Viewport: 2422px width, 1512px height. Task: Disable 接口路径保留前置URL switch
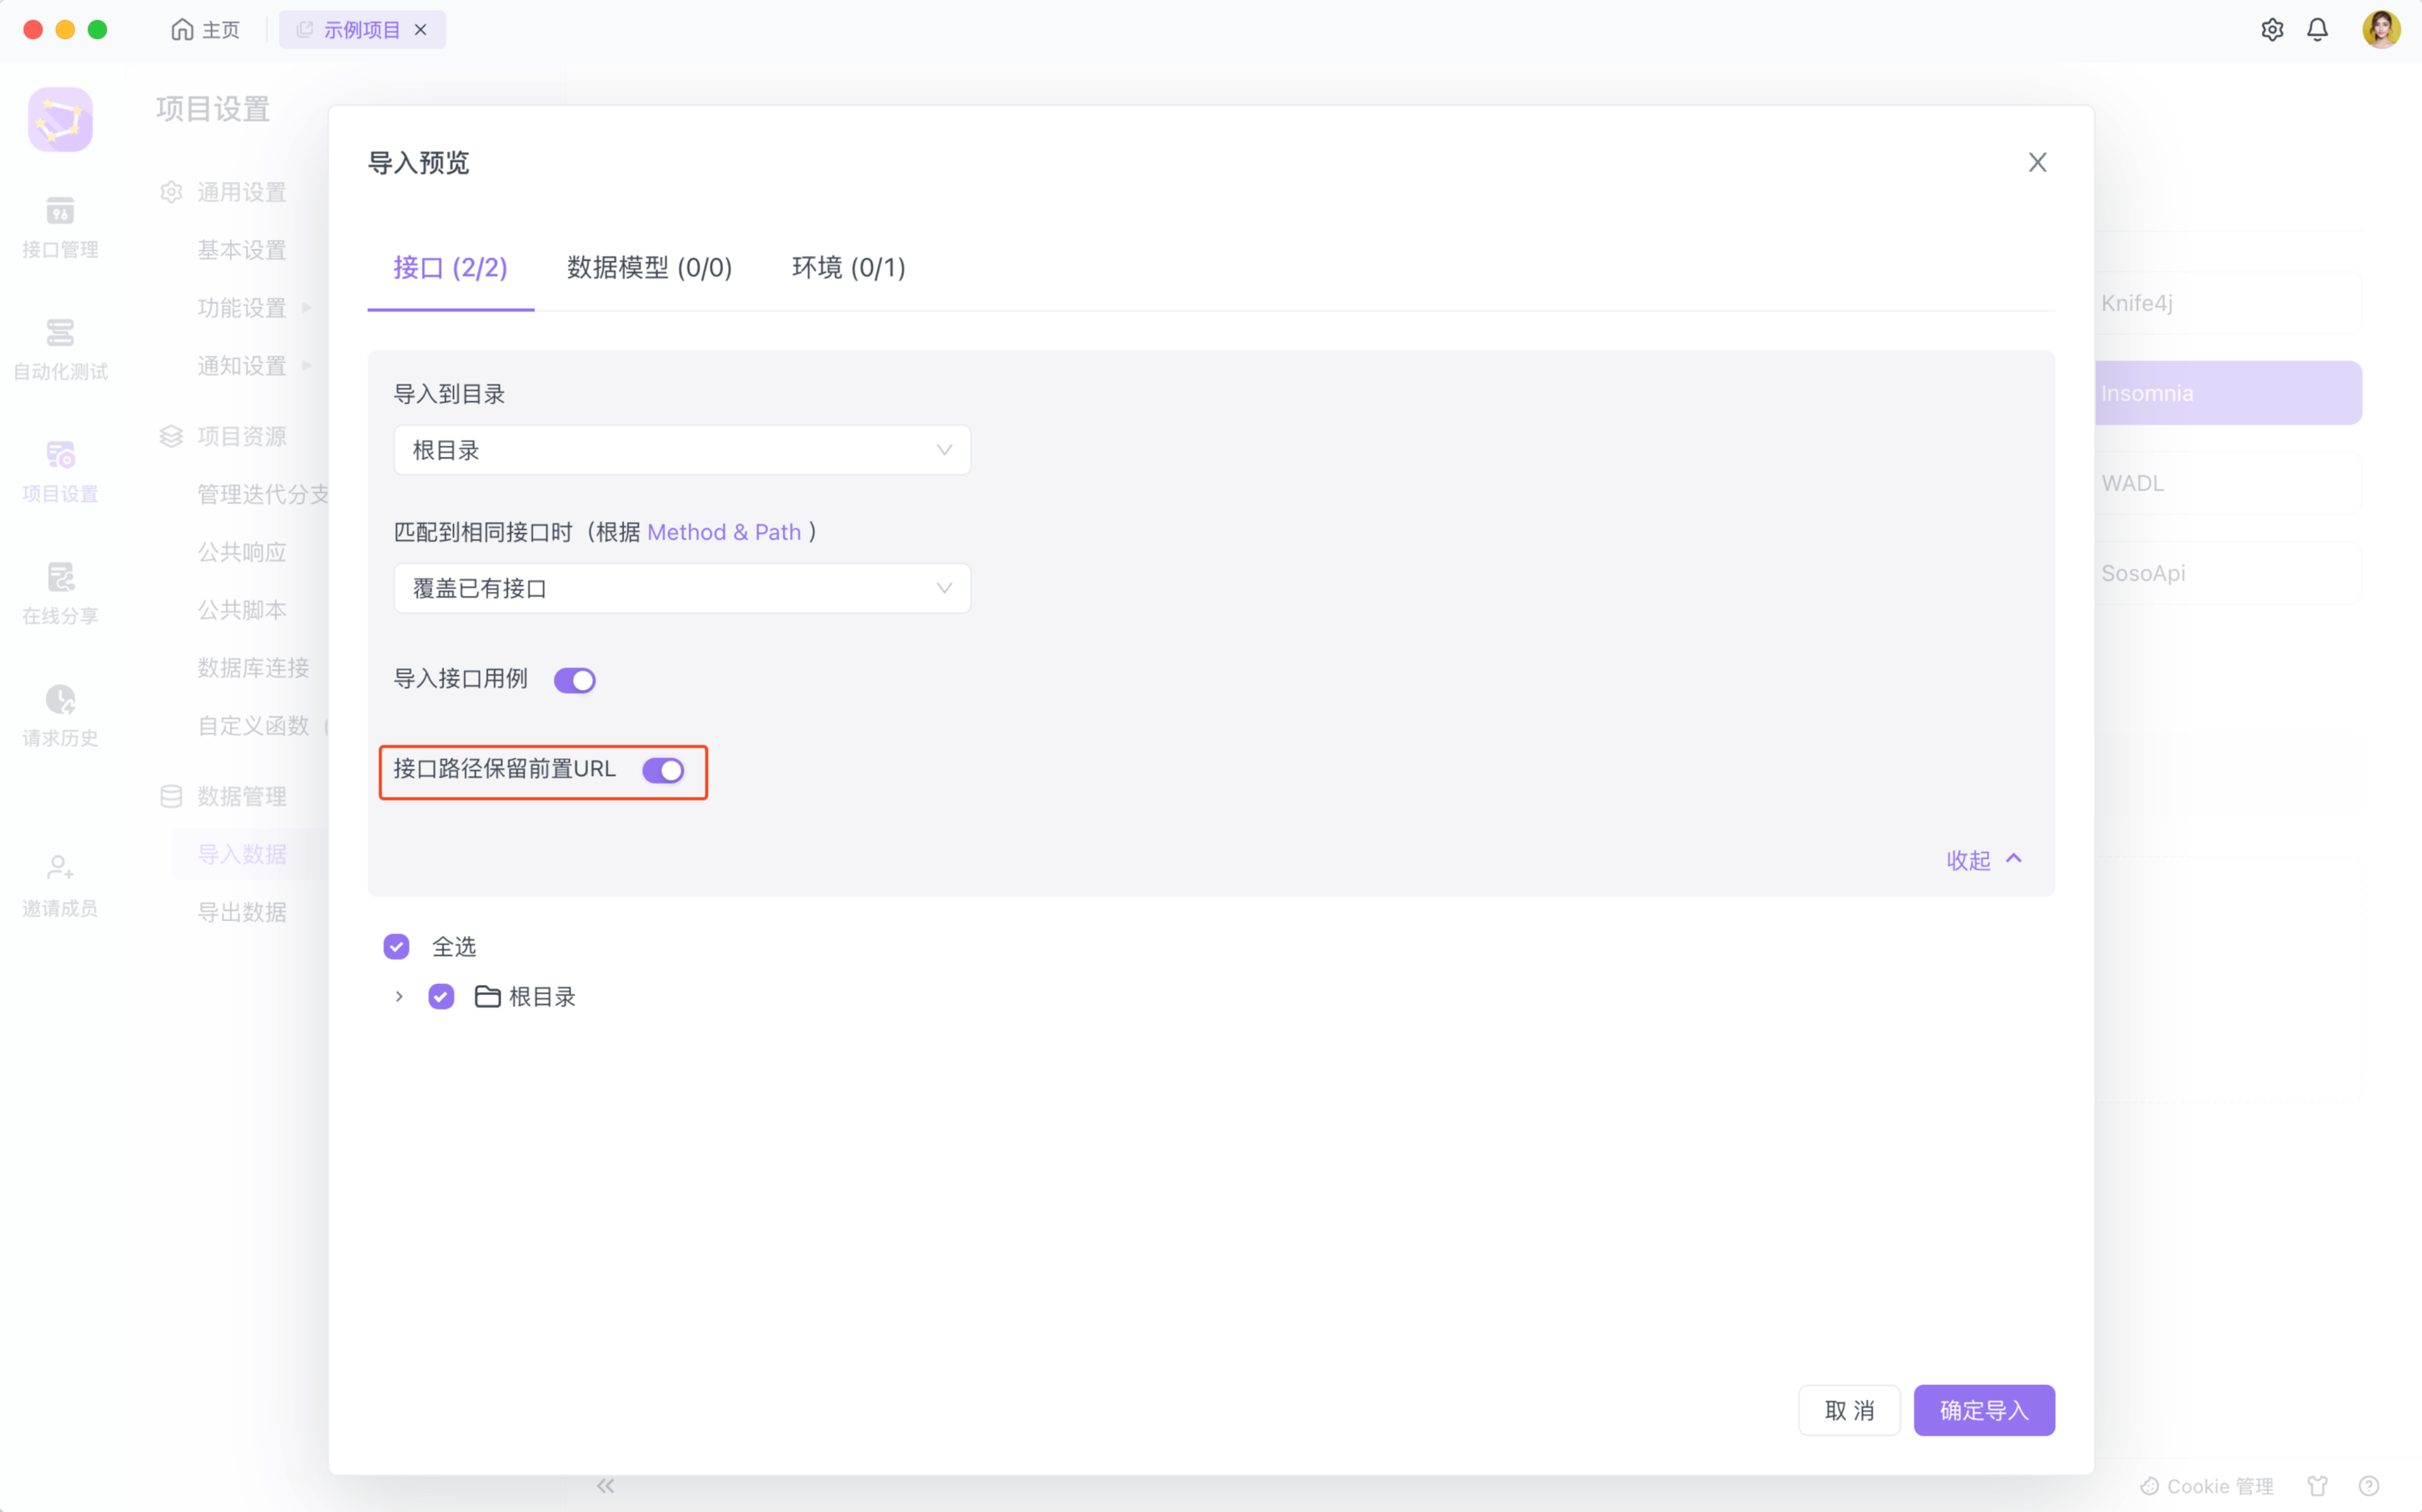click(x=662, y=770)
